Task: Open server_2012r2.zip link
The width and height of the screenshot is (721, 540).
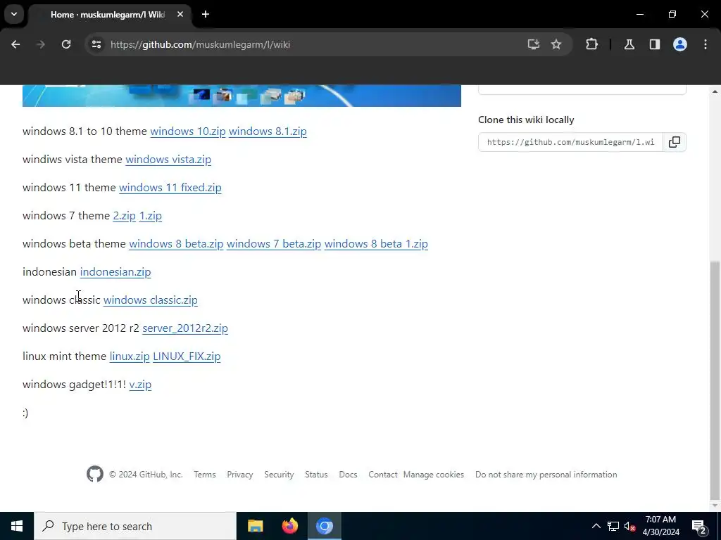Action: click(185, 328)
